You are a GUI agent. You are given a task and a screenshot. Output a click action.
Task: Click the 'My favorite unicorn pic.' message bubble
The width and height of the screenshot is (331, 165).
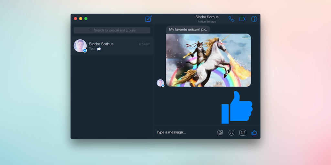[188, 29]
